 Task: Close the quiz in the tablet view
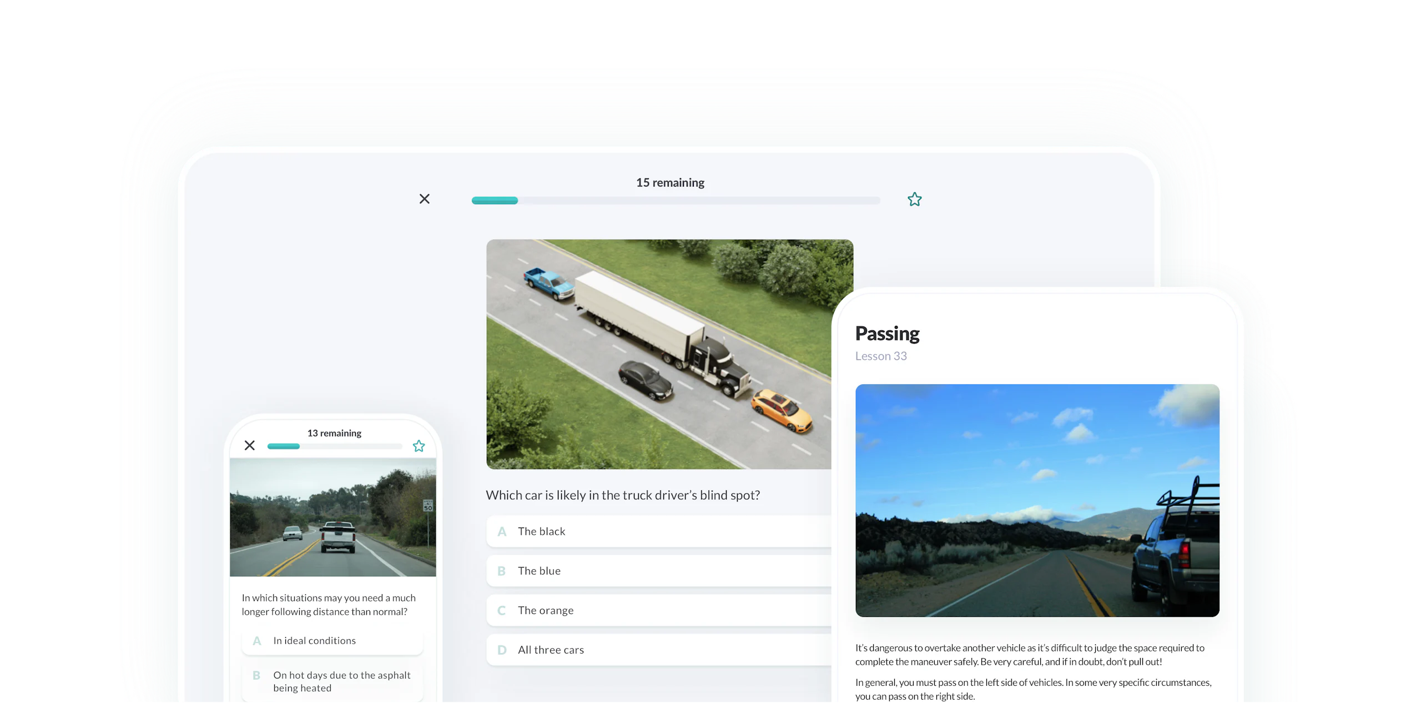coord(424,199)
